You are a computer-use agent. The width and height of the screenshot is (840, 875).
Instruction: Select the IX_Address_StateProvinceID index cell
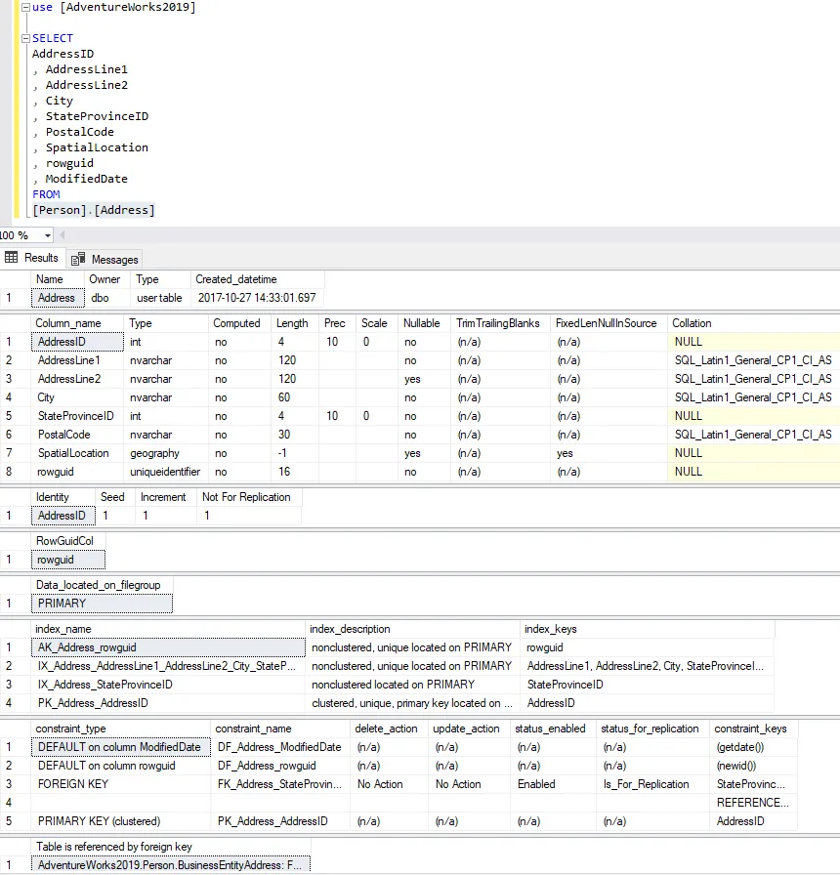click(x=168, y=685)
